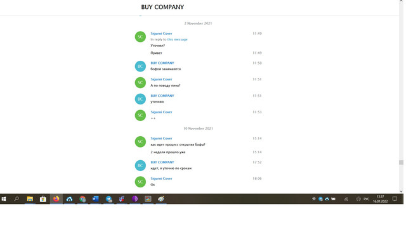The height and width of the screenshot is (228, 406).
Task: Click Sigurni Cover name above '++' message
Action: [161, 112]
